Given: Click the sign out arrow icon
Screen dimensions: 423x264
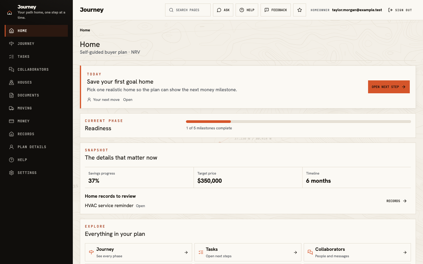Looking at the screenshot, I should pyautogui.click(x=390, y=10).
